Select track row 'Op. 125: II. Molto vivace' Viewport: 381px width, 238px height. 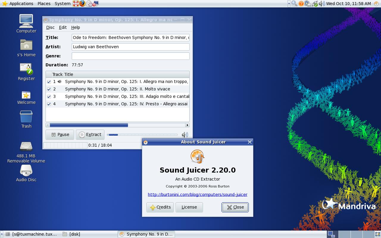coord(118,89)
